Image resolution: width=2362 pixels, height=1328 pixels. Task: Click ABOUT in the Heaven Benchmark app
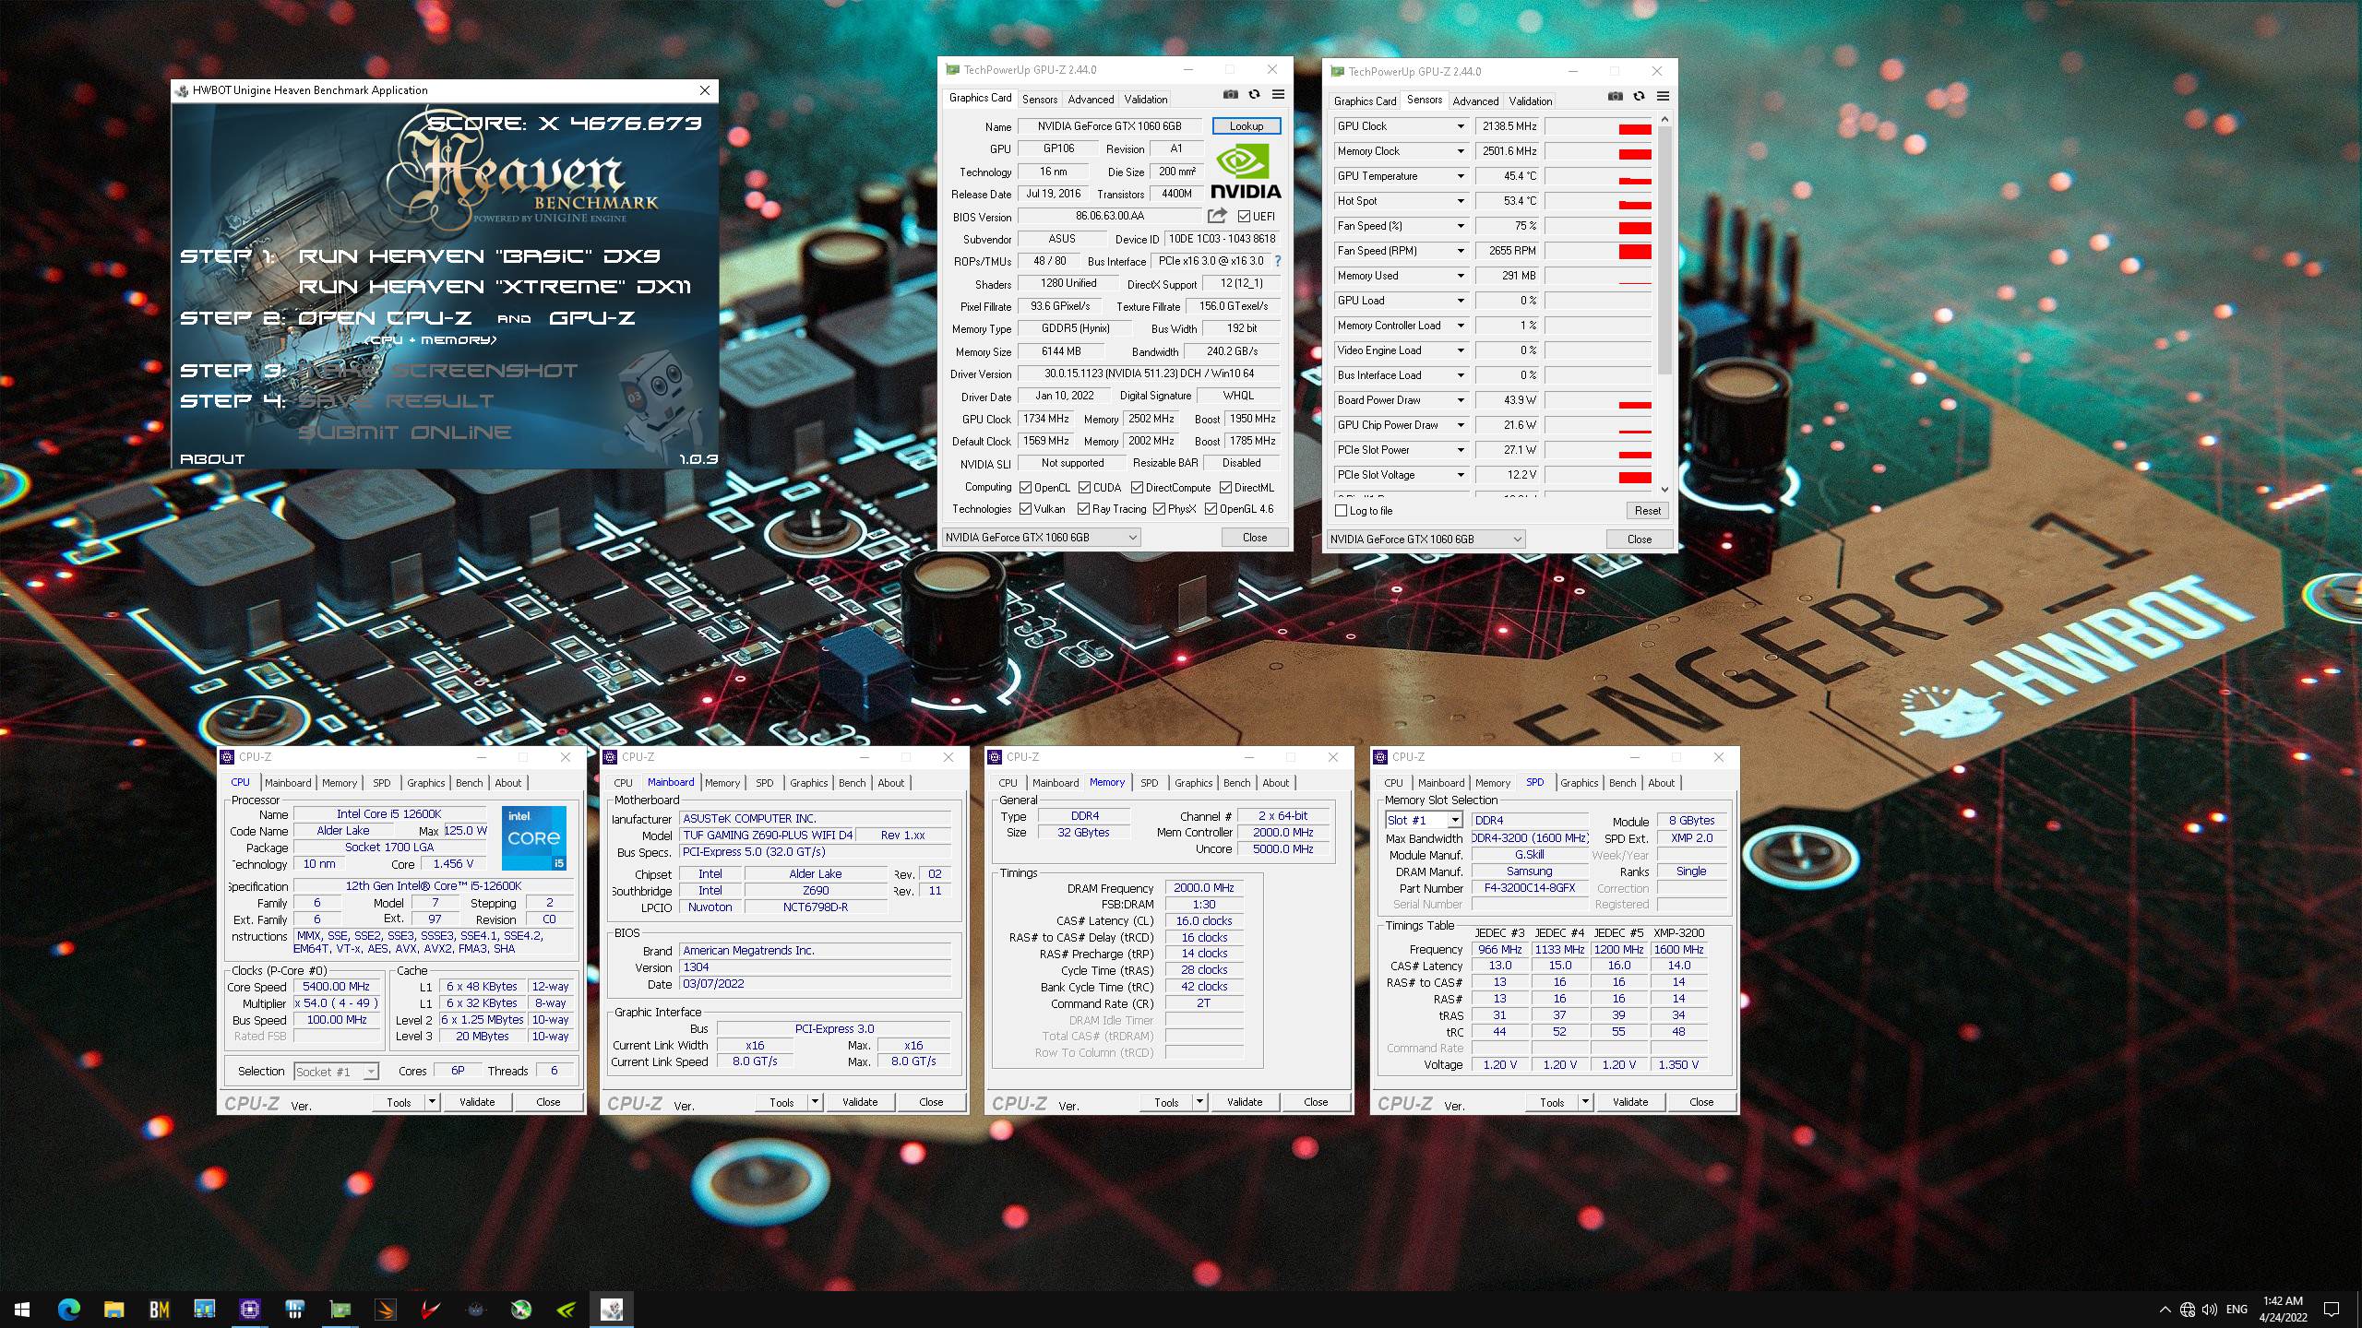pos(212,459)
